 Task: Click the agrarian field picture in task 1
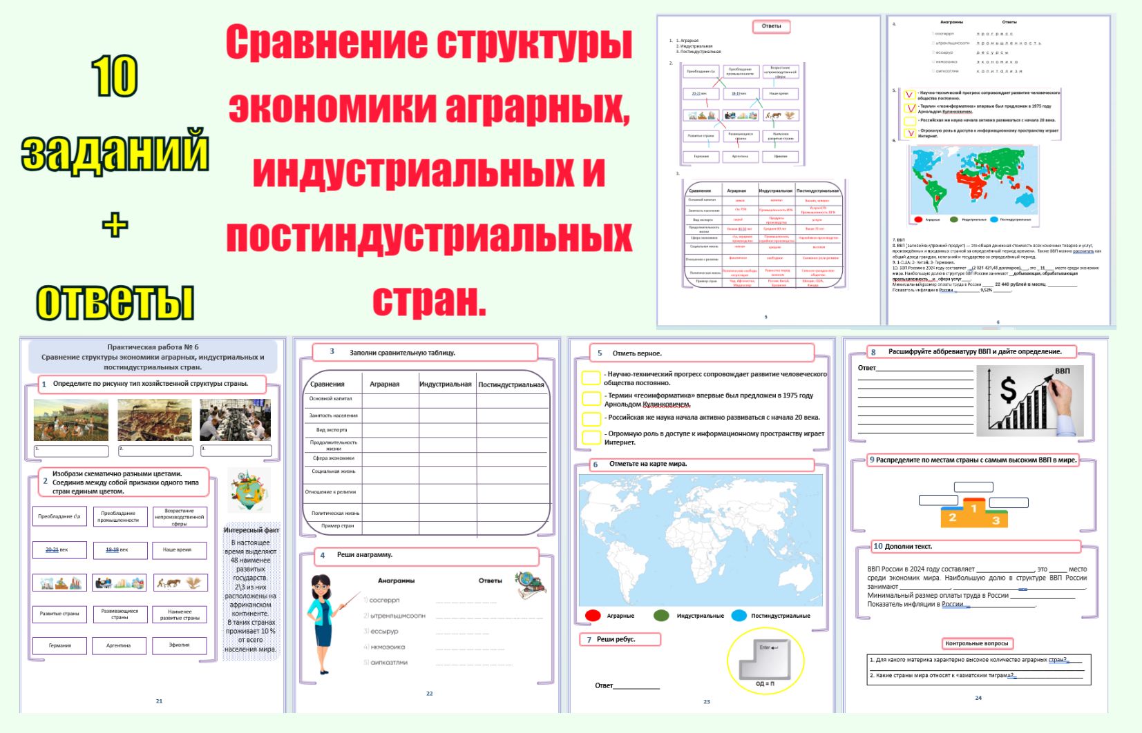click(x=71, y=420)
